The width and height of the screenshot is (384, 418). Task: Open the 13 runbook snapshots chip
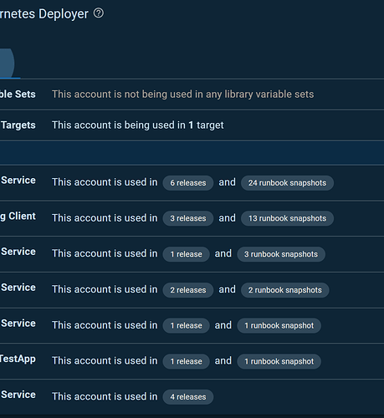click(287, 218)
